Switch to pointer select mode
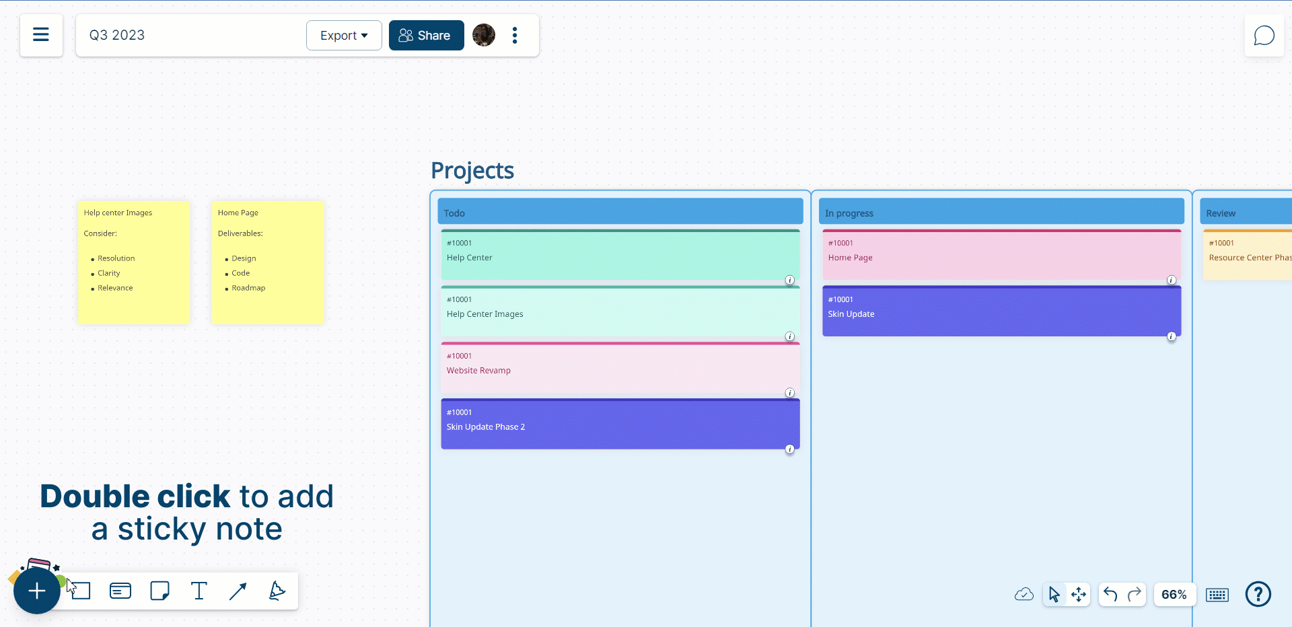1292x627 pixels. coord(1054,595)
